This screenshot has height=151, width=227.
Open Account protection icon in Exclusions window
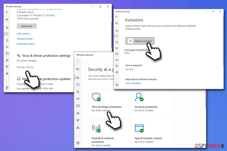pyautogui.click(x=117, y=42)
